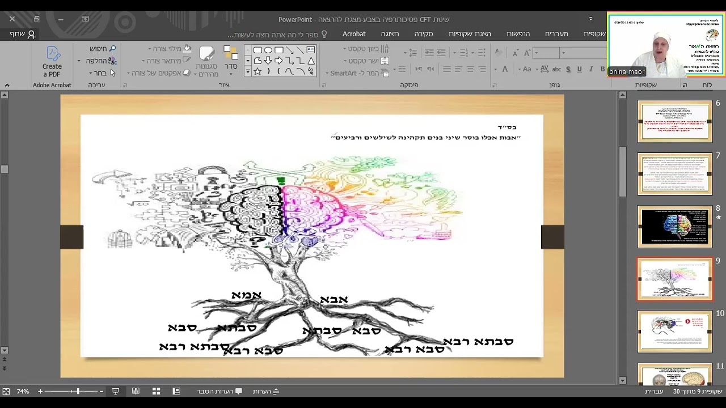Image resolution: width=726 pixels, height=408 pixels.
Task: Decrease font size with small A icon
Action: click(515, 53)
